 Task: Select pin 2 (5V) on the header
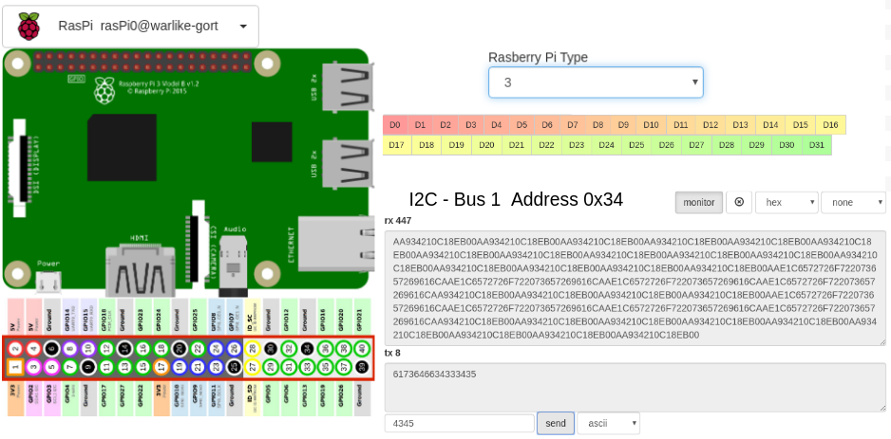coord(15,349)
